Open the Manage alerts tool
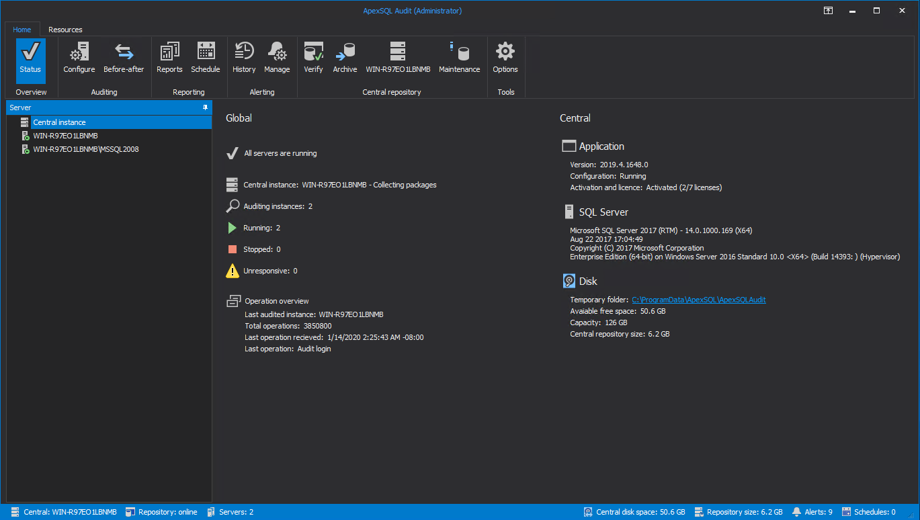This screenshot has width=920, height=520. pos(277,60)
